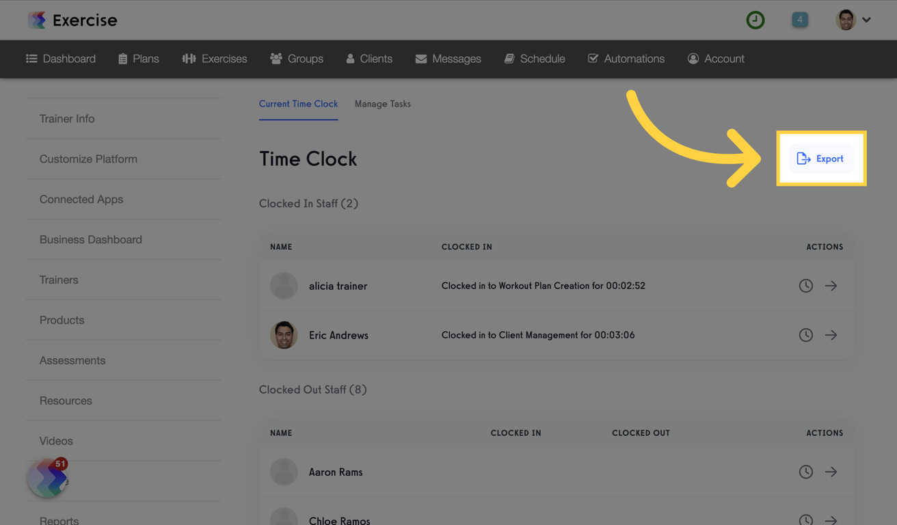Click the Schedule book icon

tap(509, 59)
